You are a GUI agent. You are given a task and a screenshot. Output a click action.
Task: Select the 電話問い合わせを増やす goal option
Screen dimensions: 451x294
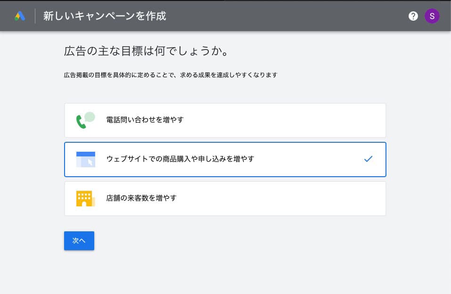click(x=225, y=120)
